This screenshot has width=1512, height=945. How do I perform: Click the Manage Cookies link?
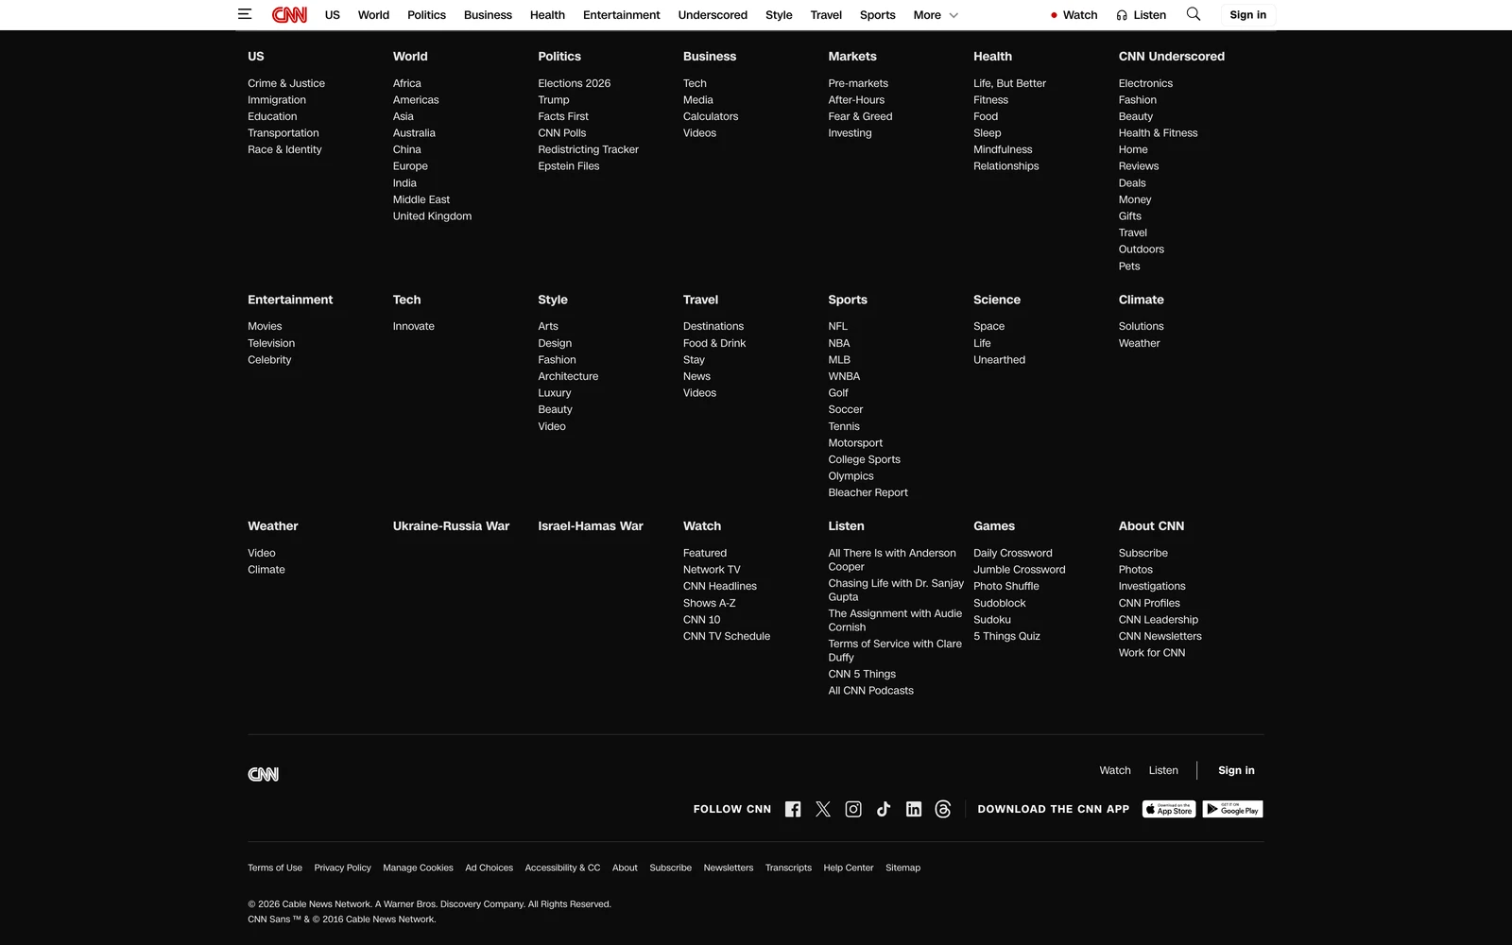coord(418,868)
